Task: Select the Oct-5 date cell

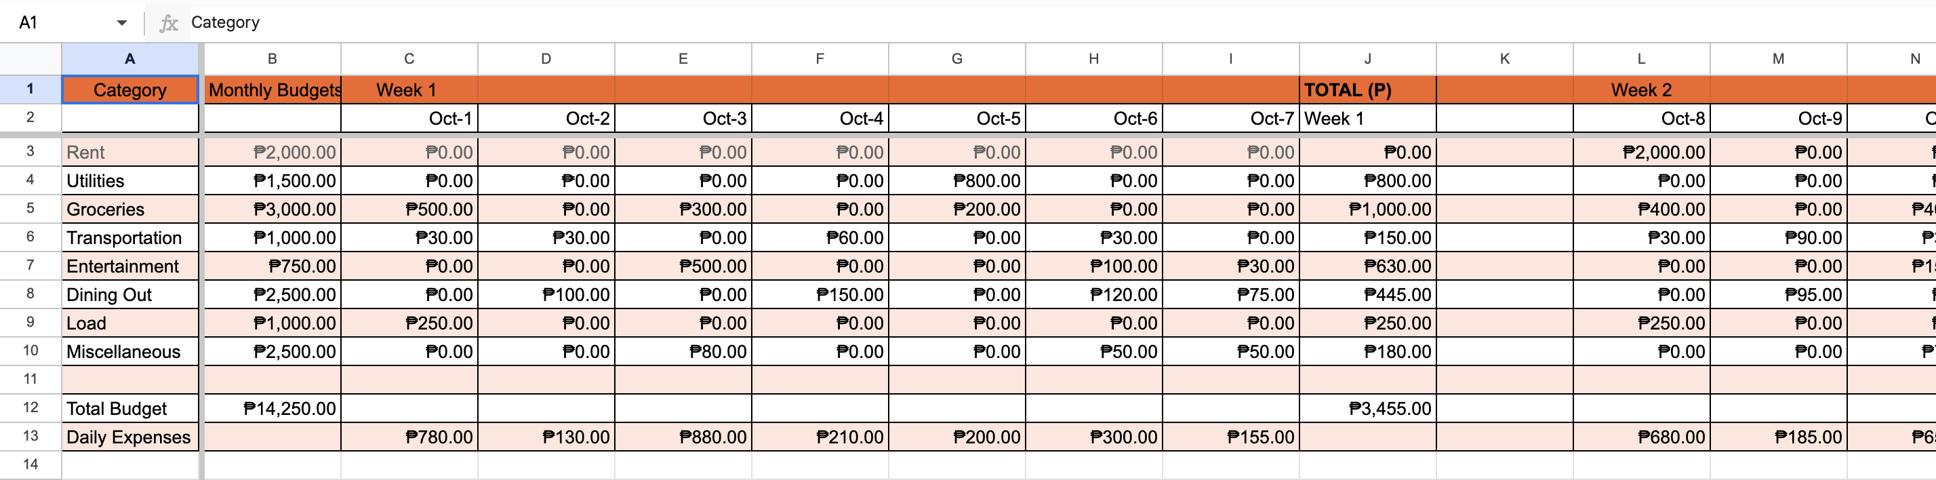Action: 956,119
